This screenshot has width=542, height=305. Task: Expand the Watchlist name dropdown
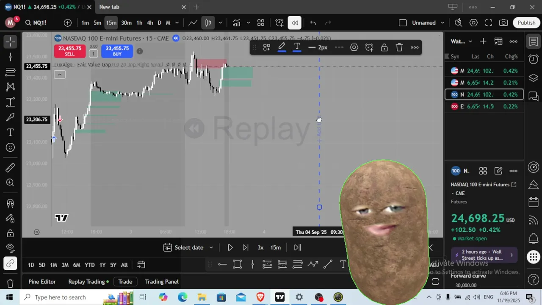pyautogui.click(x=462, y=42)
